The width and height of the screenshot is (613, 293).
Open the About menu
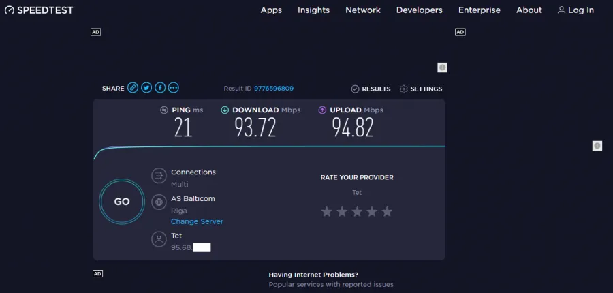pyautogui.click(x=529, y=10)
